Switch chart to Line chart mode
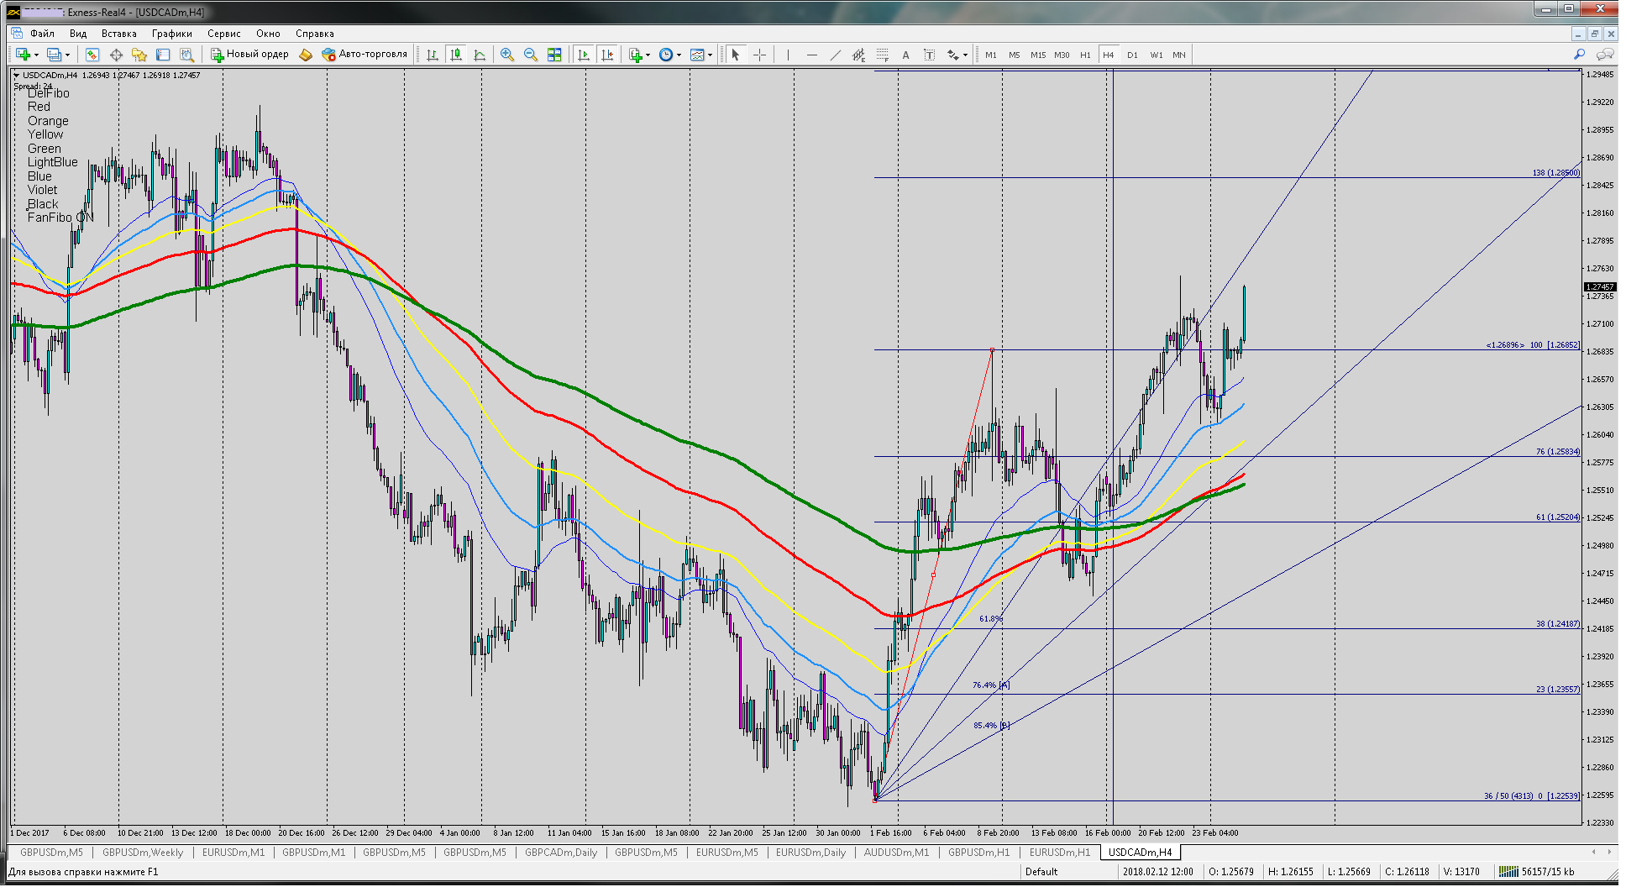Viewport: 1626px width, 887px height. tap(479, 55)
